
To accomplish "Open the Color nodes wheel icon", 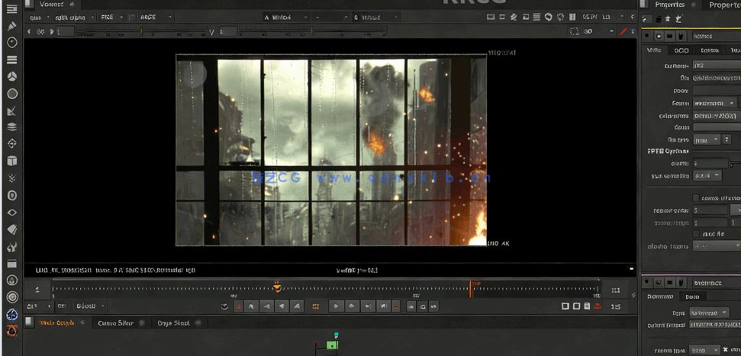I will tap(12, 76).
